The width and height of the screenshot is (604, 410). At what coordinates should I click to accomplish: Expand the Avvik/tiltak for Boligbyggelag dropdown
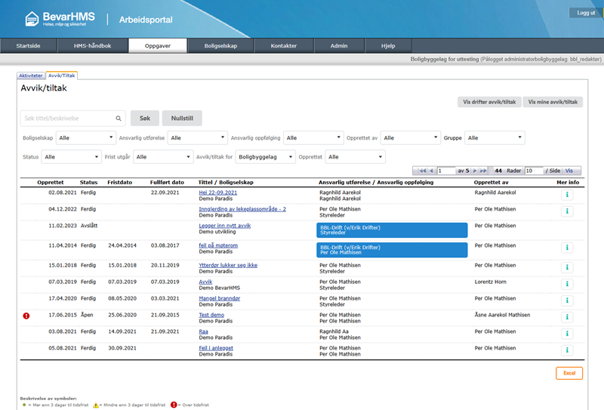[x=264, y=157]
